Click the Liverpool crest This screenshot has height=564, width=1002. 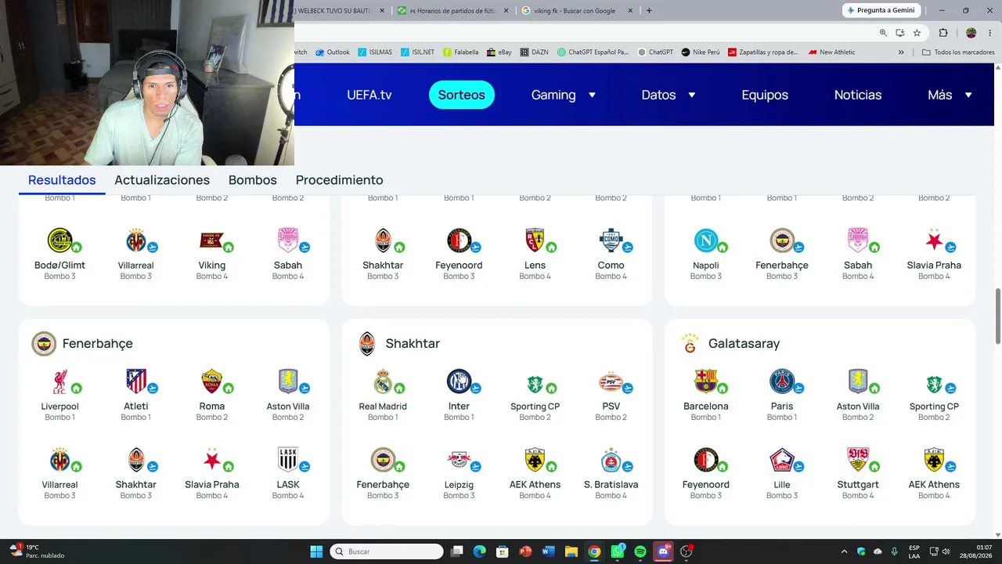pyautogui.click(x=59, y=381)
